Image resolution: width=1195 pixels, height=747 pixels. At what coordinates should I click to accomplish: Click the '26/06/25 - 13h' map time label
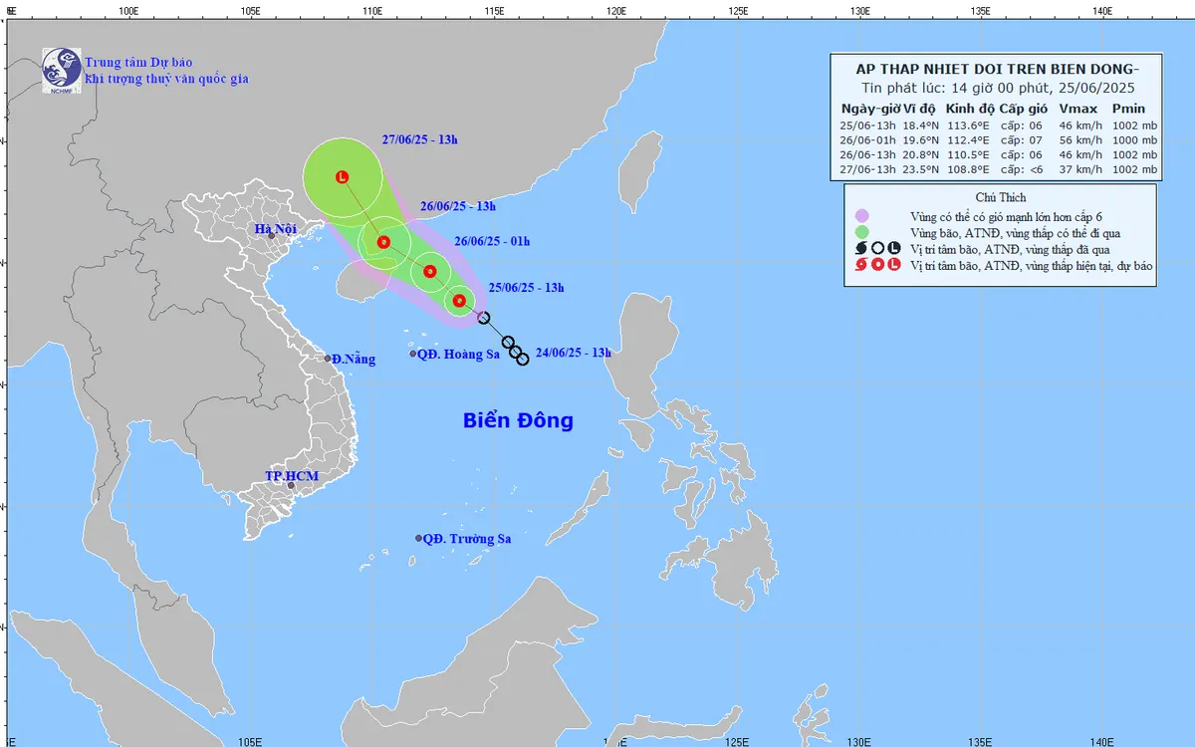[x=457, y=206]
